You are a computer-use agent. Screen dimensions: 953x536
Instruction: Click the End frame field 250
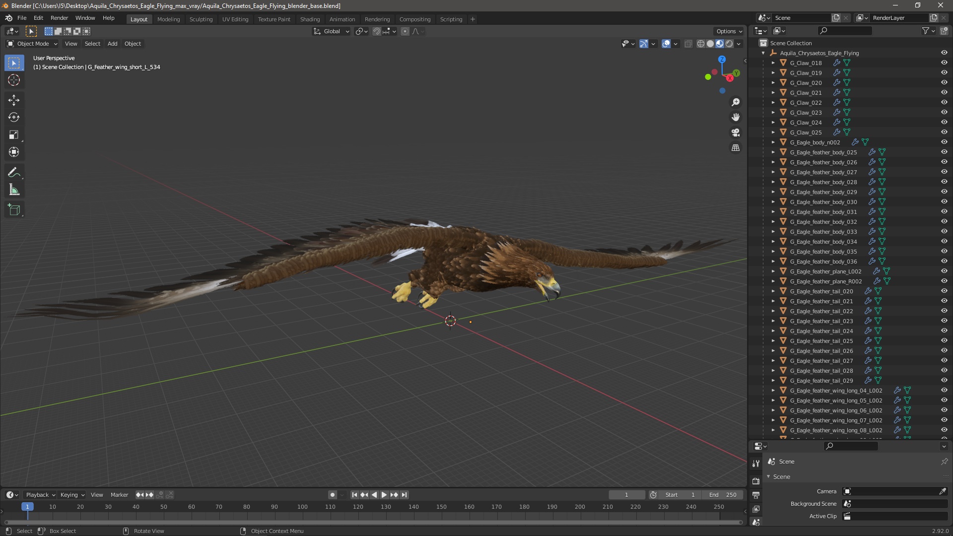pyautogui.click(x=723, y=495)
